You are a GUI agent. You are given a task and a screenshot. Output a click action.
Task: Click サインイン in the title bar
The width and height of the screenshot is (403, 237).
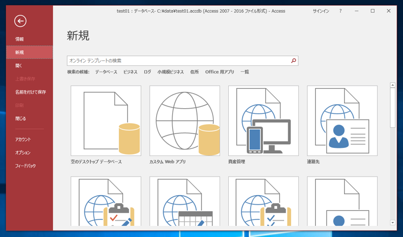click(x=321, y=11)
